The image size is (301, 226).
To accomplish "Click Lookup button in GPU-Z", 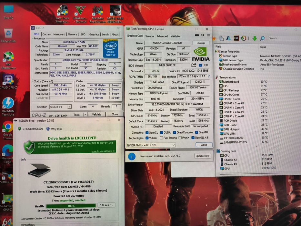I will [201, 43].
